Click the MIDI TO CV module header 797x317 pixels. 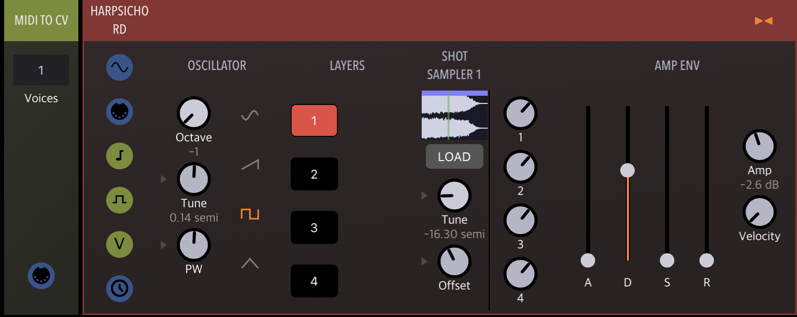[x=41, y=21]
